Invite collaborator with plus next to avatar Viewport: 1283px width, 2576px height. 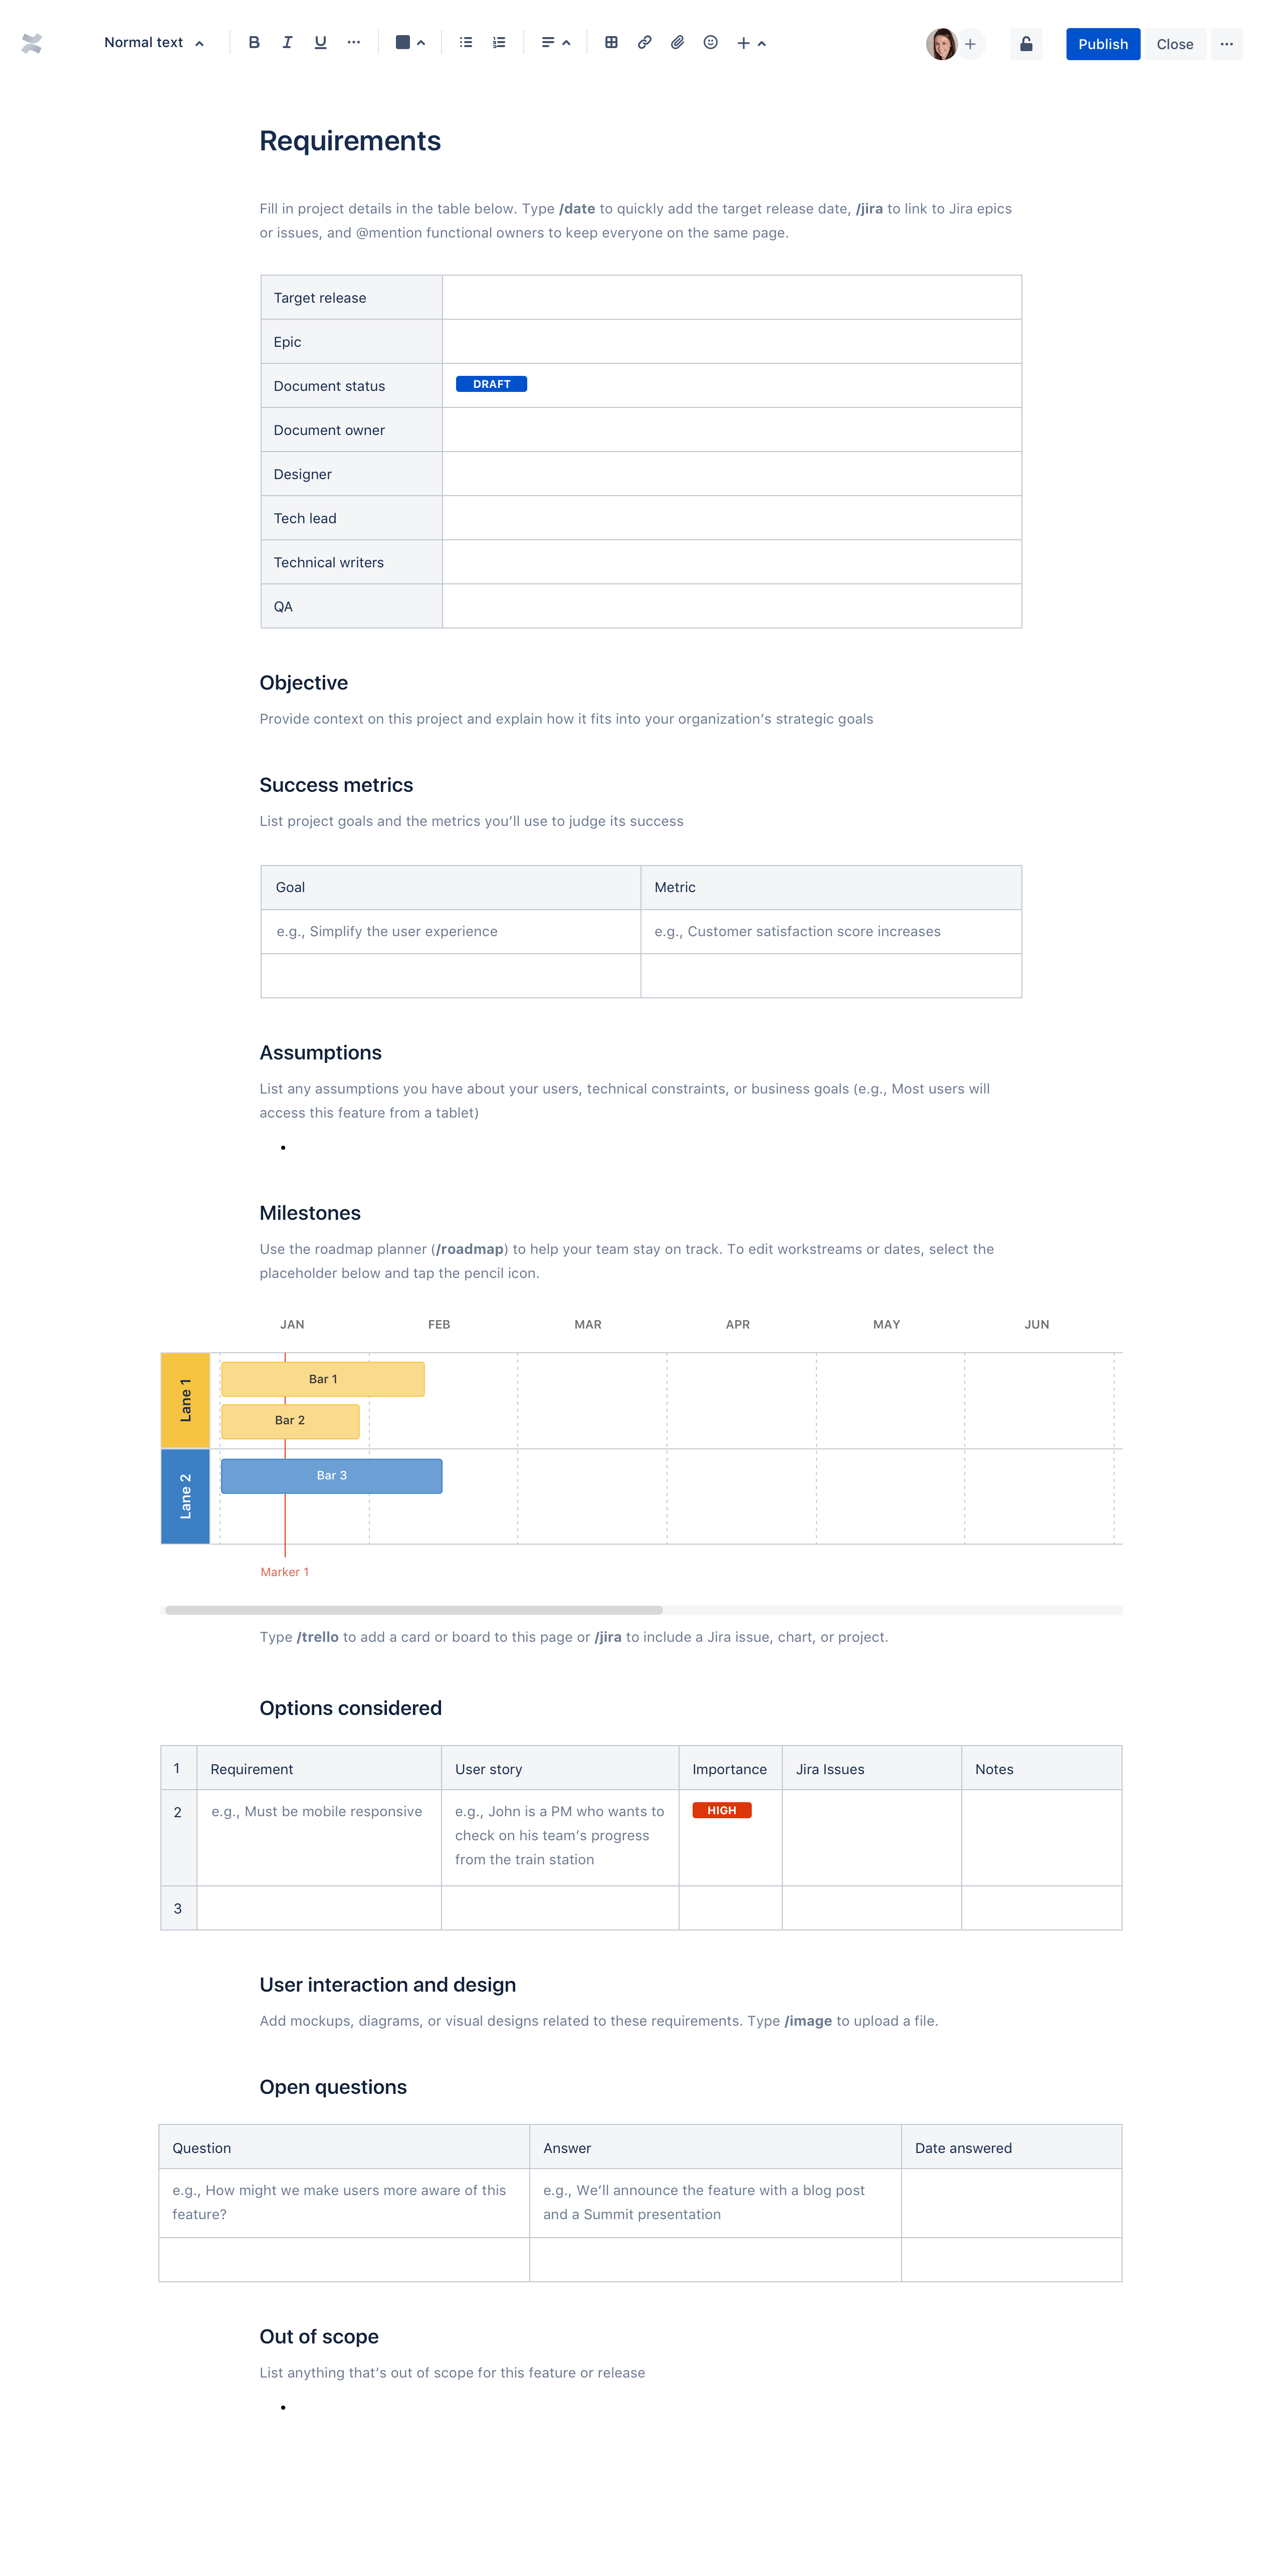(x=970, y=44)
